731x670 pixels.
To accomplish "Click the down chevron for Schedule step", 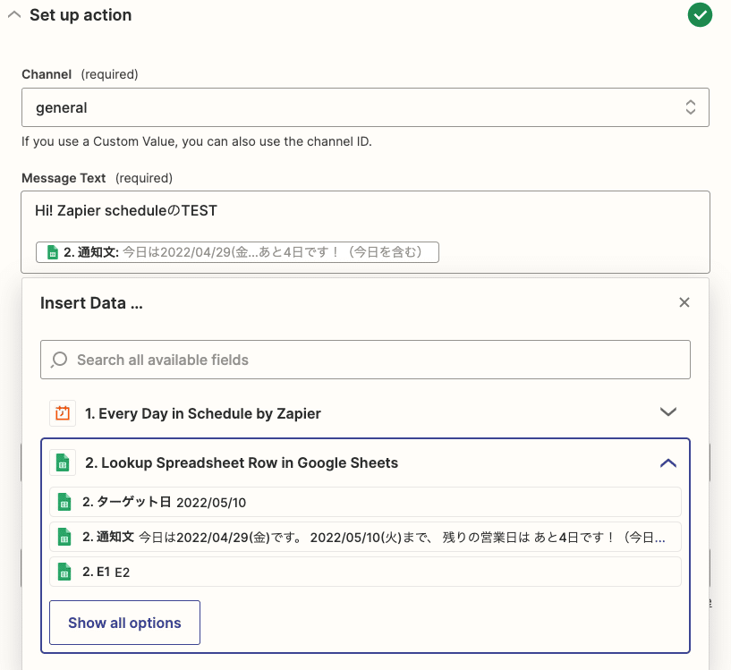I will point(668,411).
